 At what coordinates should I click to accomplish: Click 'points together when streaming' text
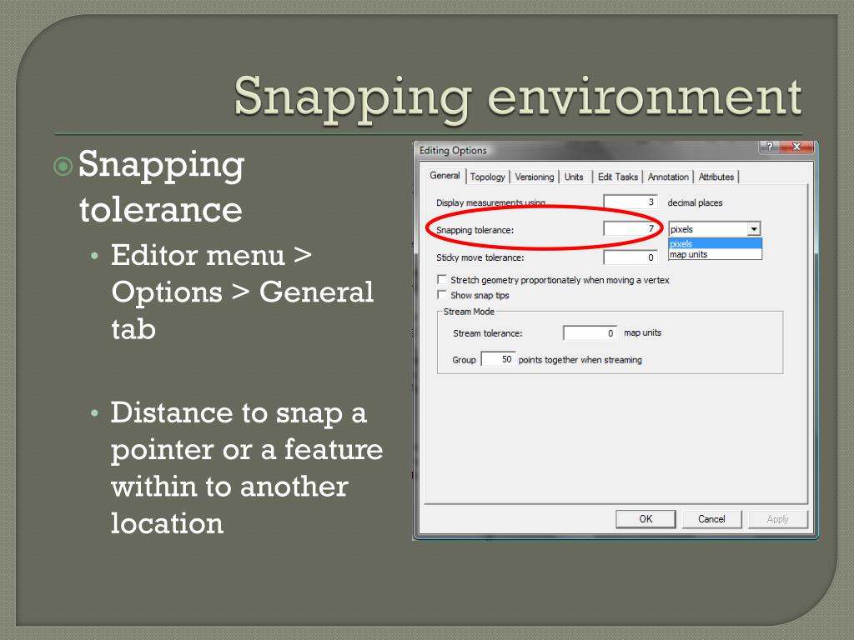(x=580, y=360)
